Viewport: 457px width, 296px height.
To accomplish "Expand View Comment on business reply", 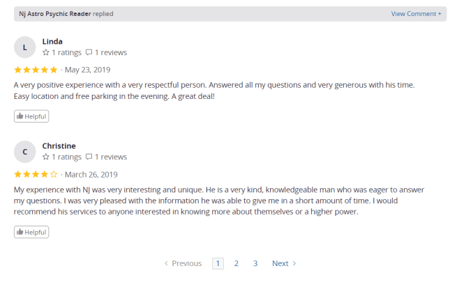I will tap(416, 14).
